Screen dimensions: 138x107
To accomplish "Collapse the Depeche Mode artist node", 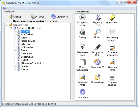I will click(7, 25).
